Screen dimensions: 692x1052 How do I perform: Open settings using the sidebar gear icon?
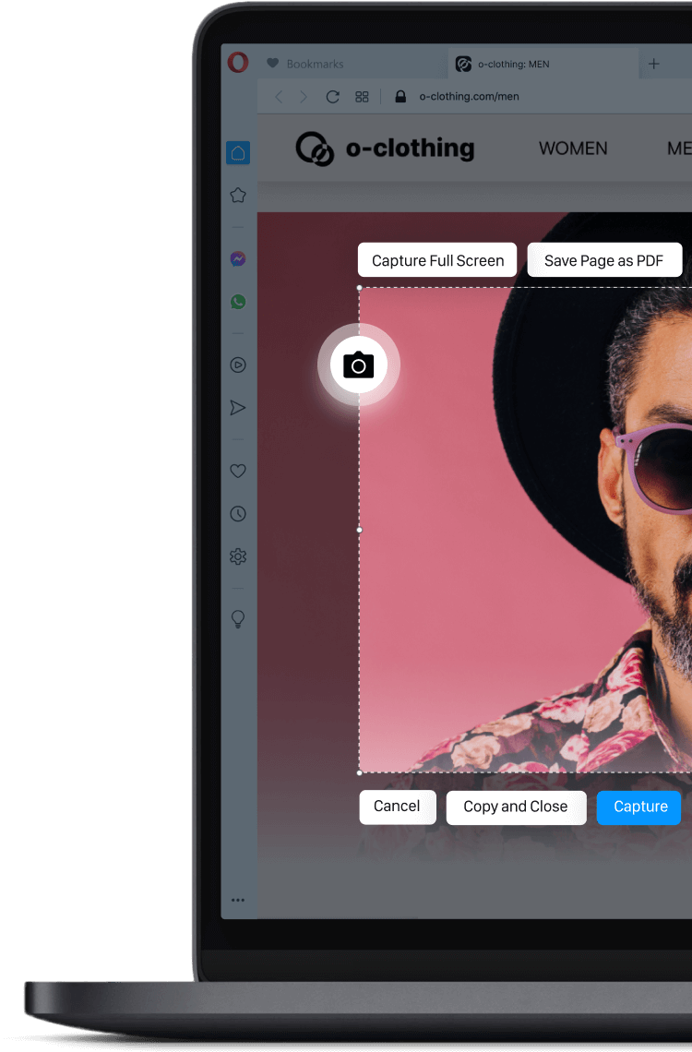pyautogui.click(x=238, y=556)
